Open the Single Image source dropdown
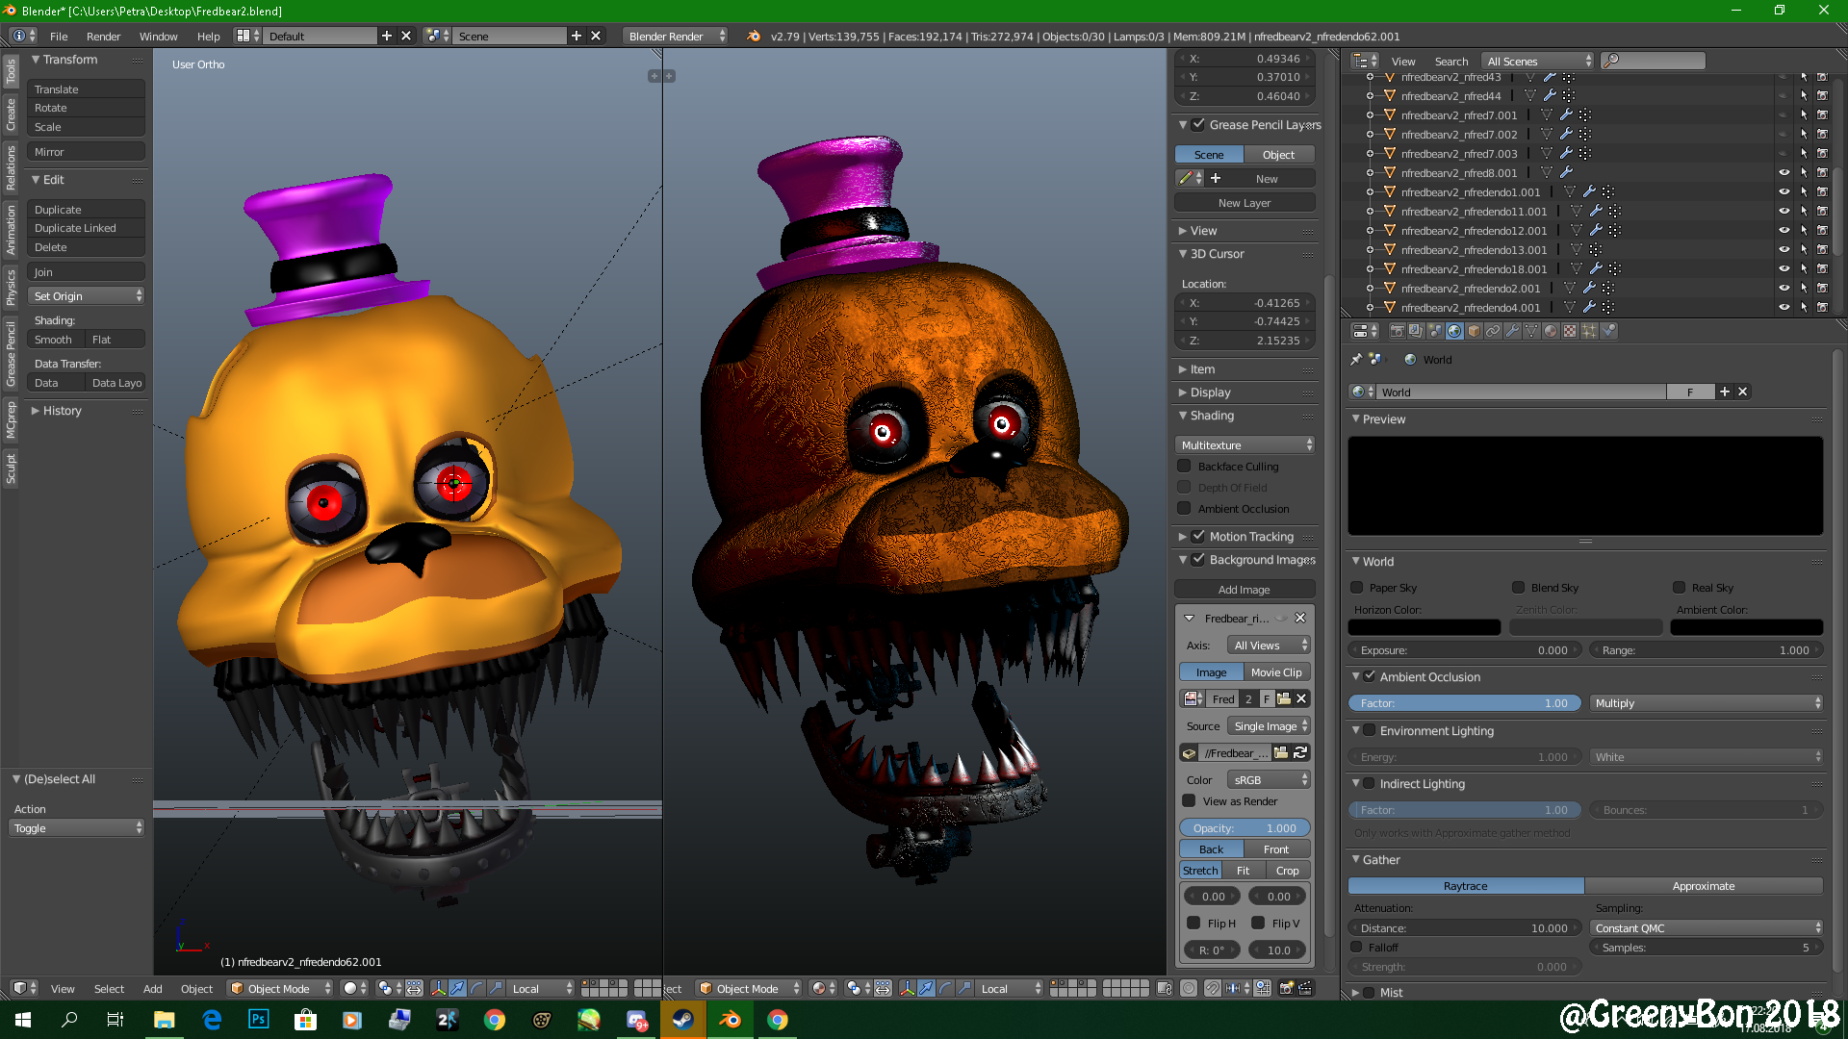The width and height of the screenshot is (1848, 1039). 1270,726
